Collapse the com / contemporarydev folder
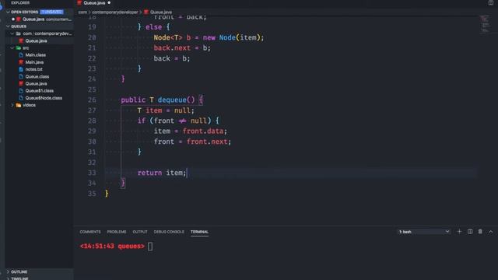 pos(12,33)
